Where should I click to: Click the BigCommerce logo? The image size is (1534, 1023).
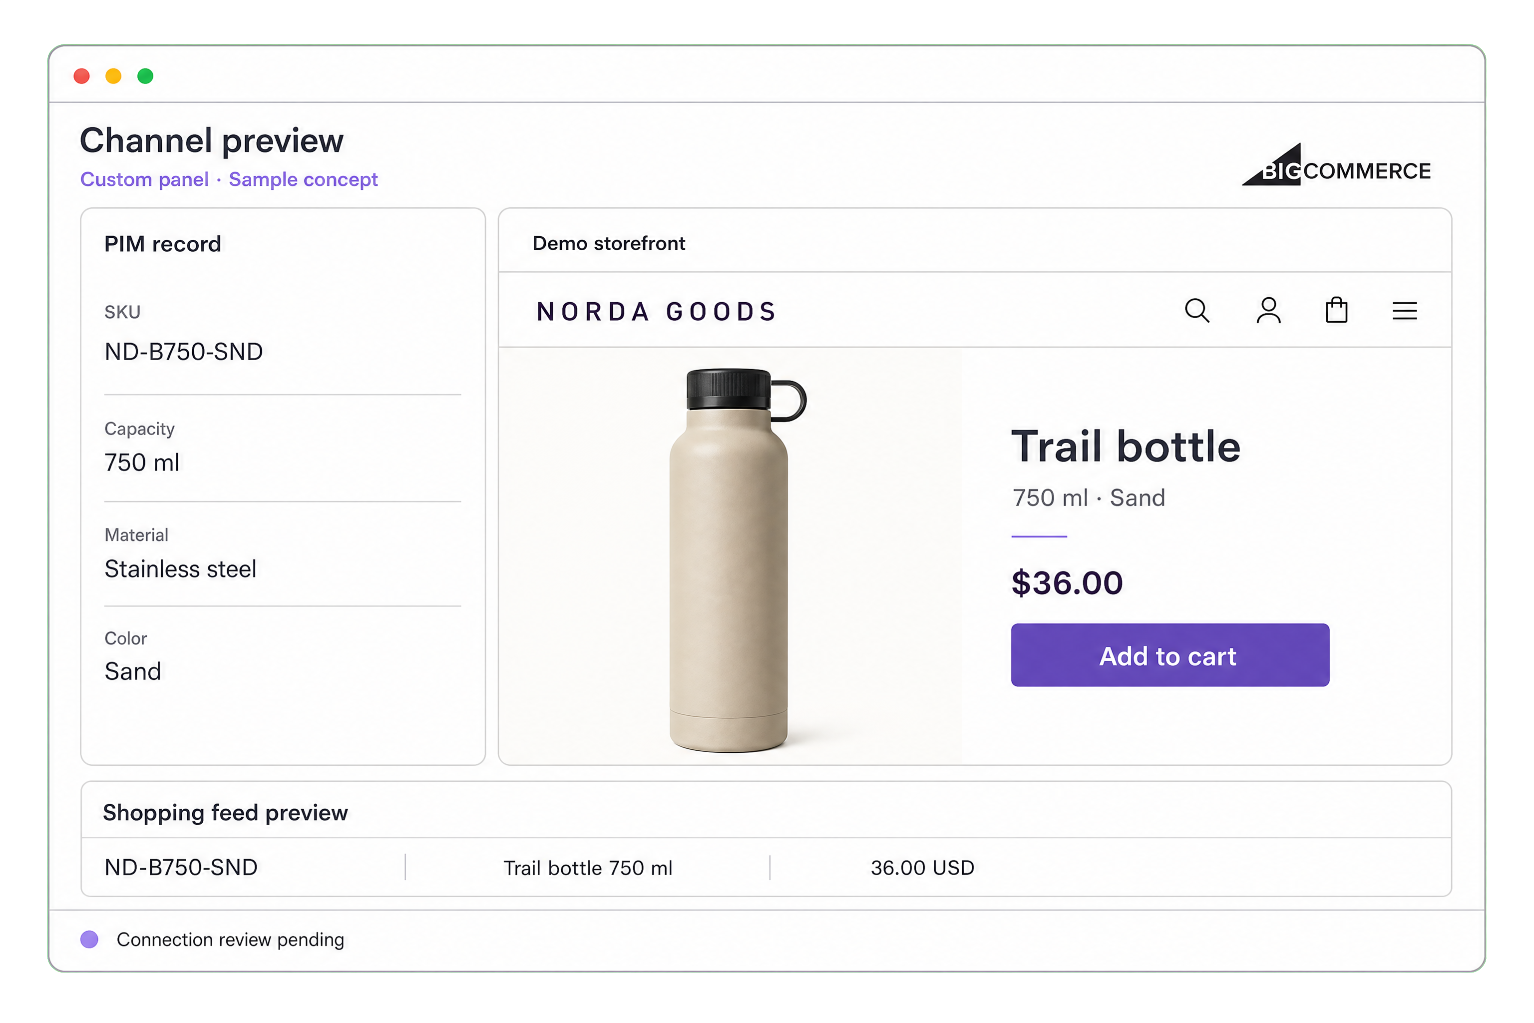(x=1336, y=165)
